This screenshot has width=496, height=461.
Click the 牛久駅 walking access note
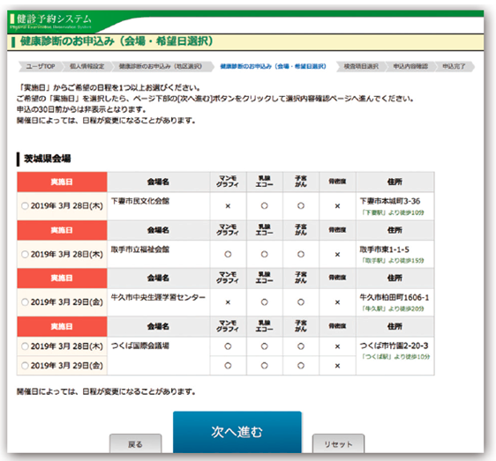tap(393, 309)
